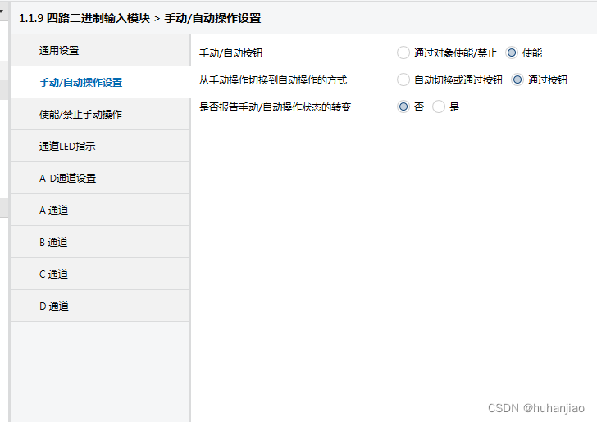The height and width of the screenshot is (422, 597).
Task: Choose the 使能 radio button
Action: pos(513,53)
